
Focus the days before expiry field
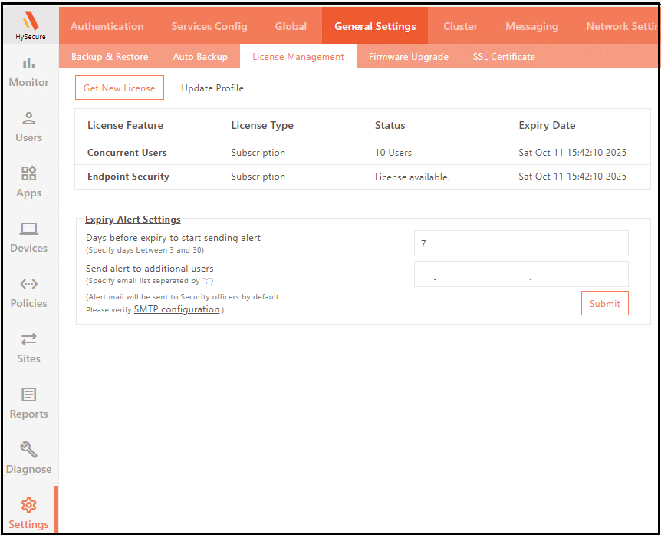(521, 243)
